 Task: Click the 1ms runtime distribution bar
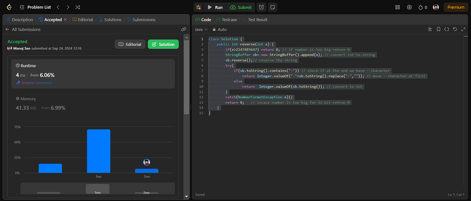coord(99,151)
